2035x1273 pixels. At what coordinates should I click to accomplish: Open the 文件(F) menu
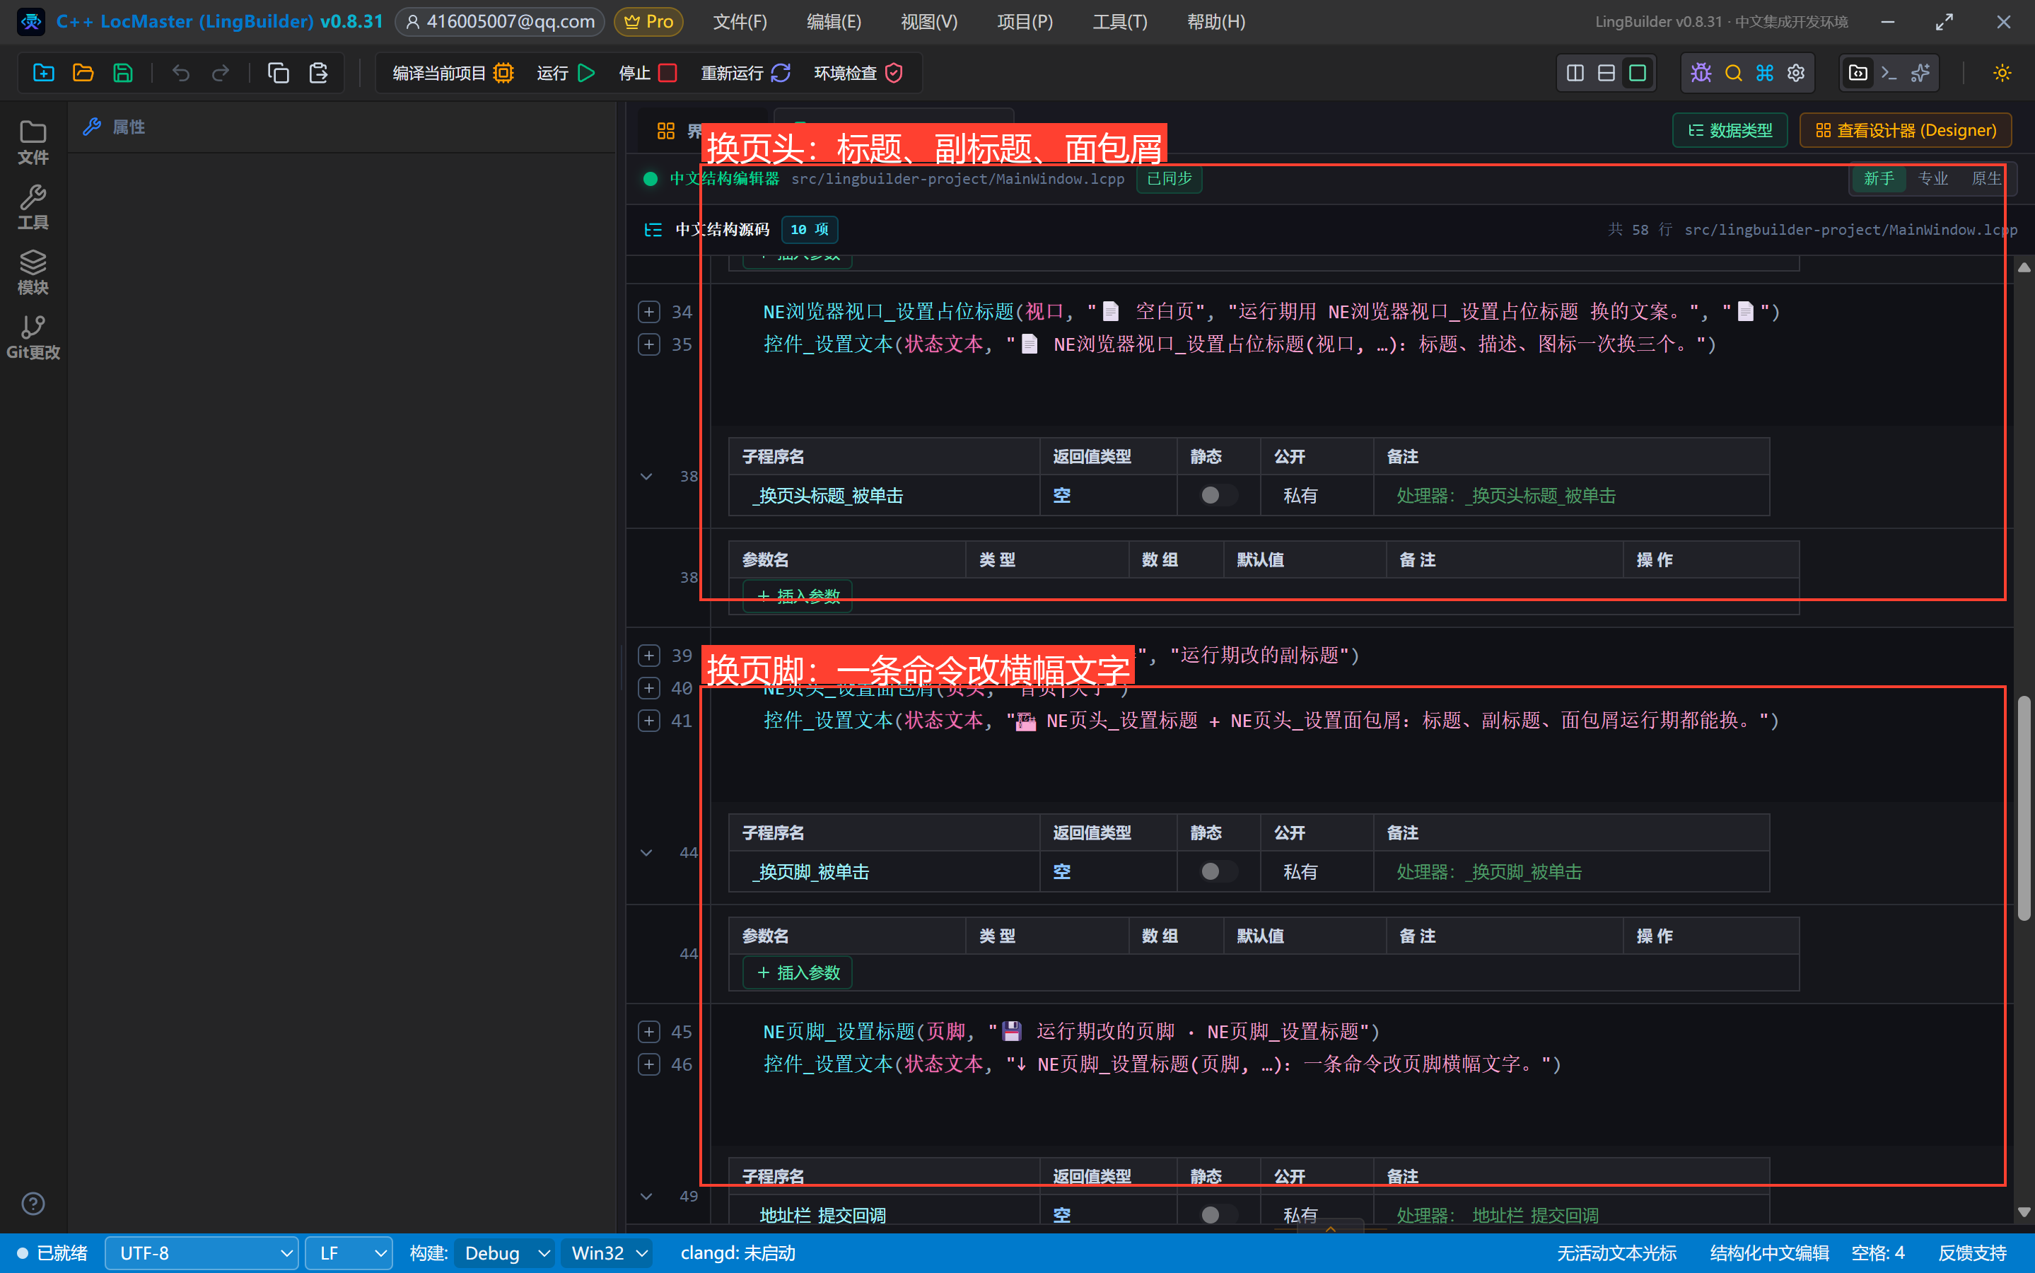pos(740,22)
